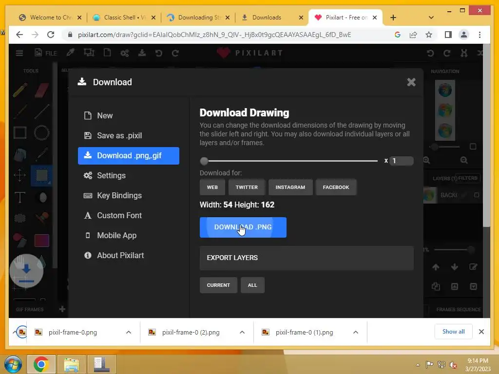Viewport: 499px width, 374px height.
Task: Select the FACEBOOK download preset
Action: pyautogui.click(x=336, y=187)
